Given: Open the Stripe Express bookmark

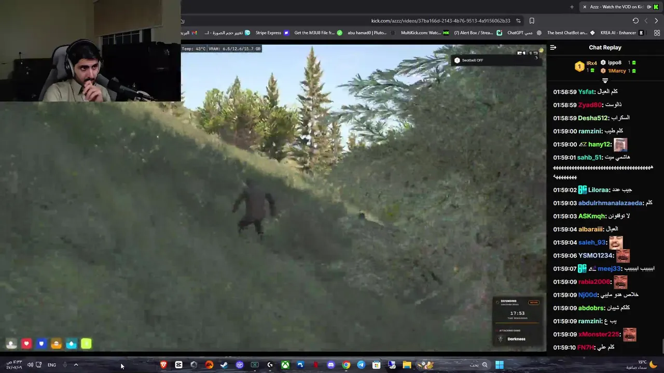Looking at the screenshot, I should 272,33.
